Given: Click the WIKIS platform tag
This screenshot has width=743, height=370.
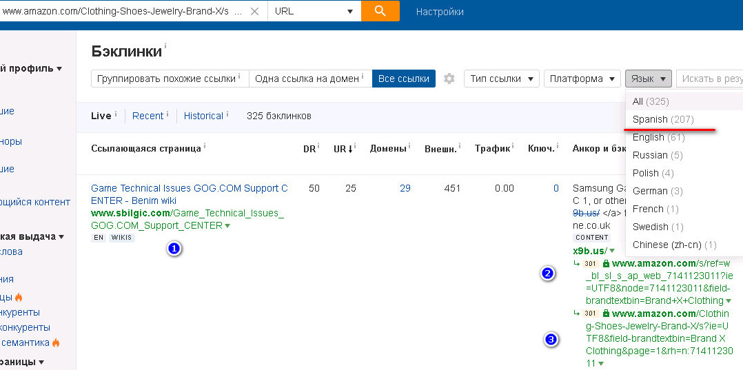Looking at the screenshot, I should click(122, 238).
